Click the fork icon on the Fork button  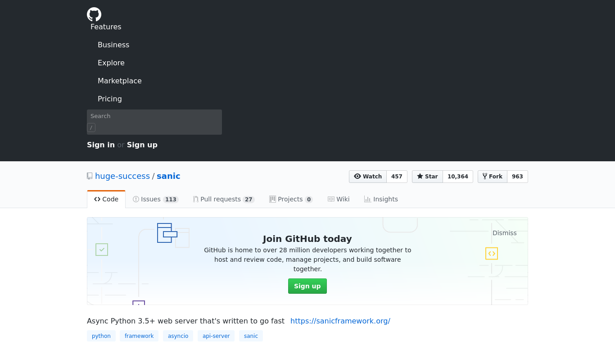point(484,176)
